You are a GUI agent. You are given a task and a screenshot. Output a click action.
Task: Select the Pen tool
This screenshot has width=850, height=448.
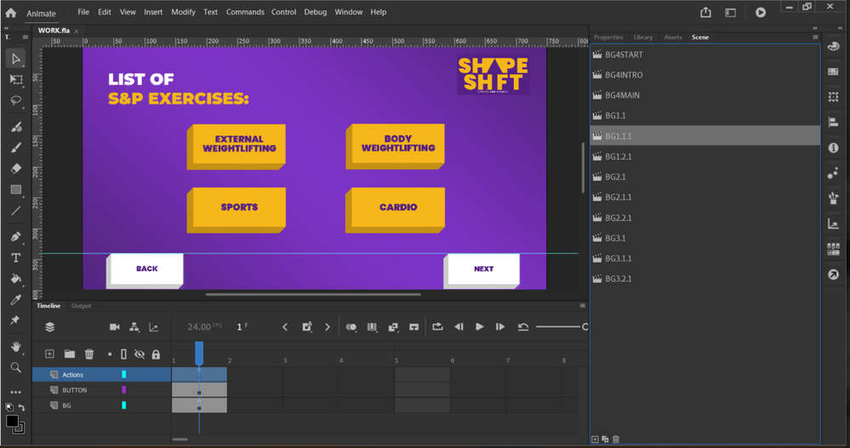point(15,236)
